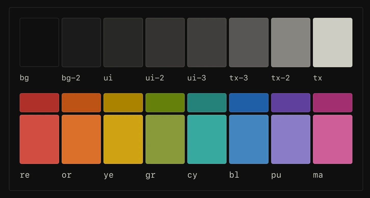Image resolution: width=370 pixels, height=198 pixels.
Task: Click the "re" label text
Action: [25, 175]
